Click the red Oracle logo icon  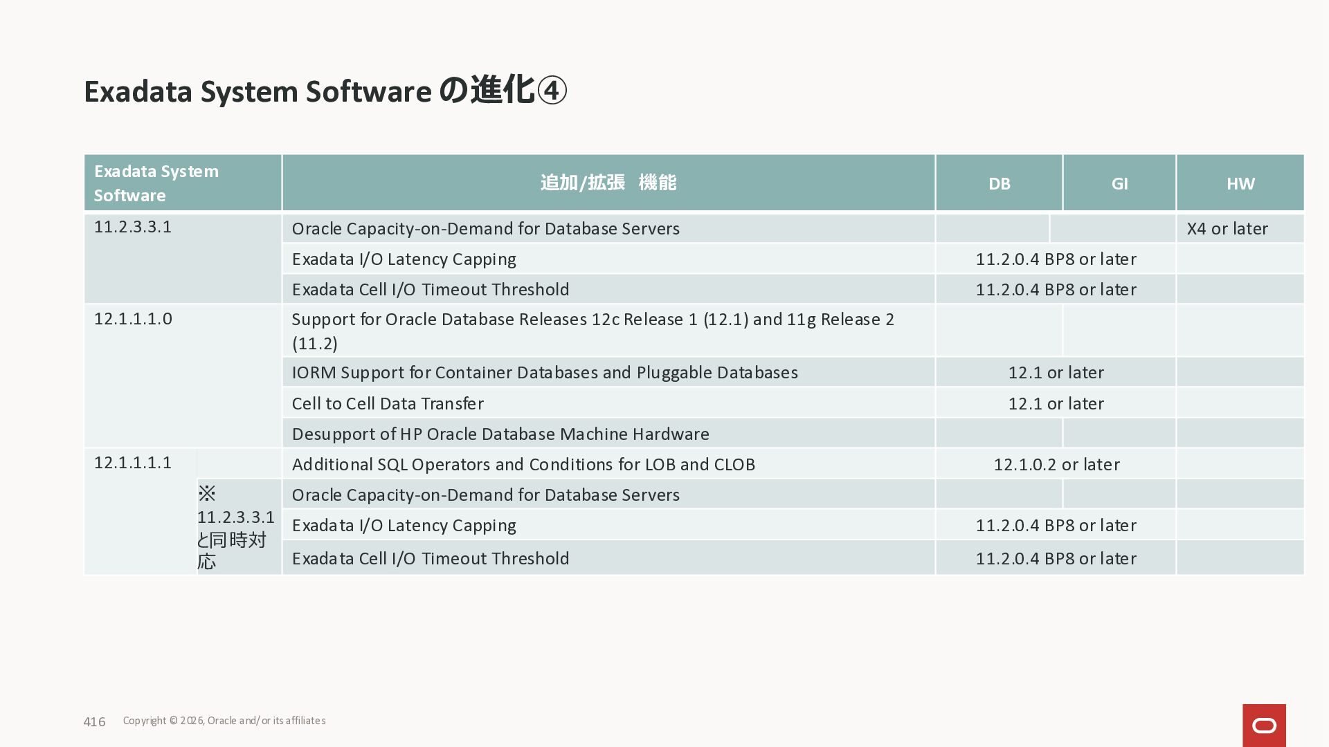[1264, 725]
